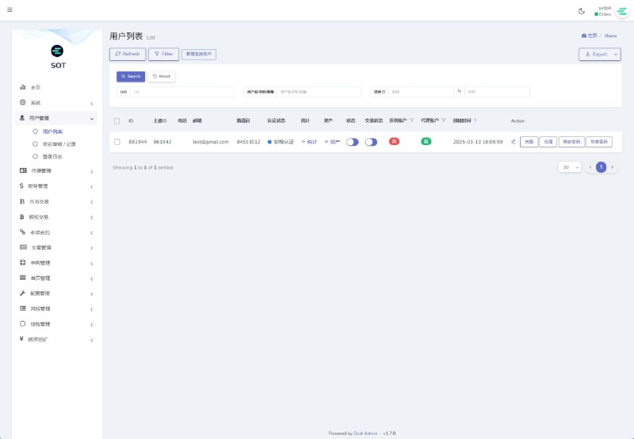Viewport: 634px width, 439px height.
Task: Expand the 财务管理 menu chevron
Action: (92, 187)
